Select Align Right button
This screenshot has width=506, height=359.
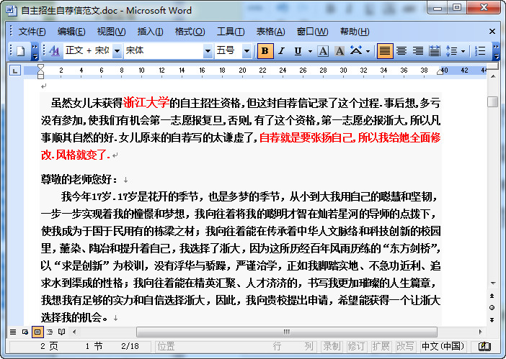[418, 51]
